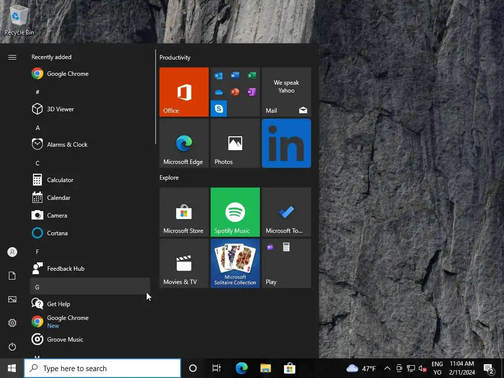The height and width of the screenshot is (378, 504).
Task: Open the user account menu
Action: coord(12,252)
